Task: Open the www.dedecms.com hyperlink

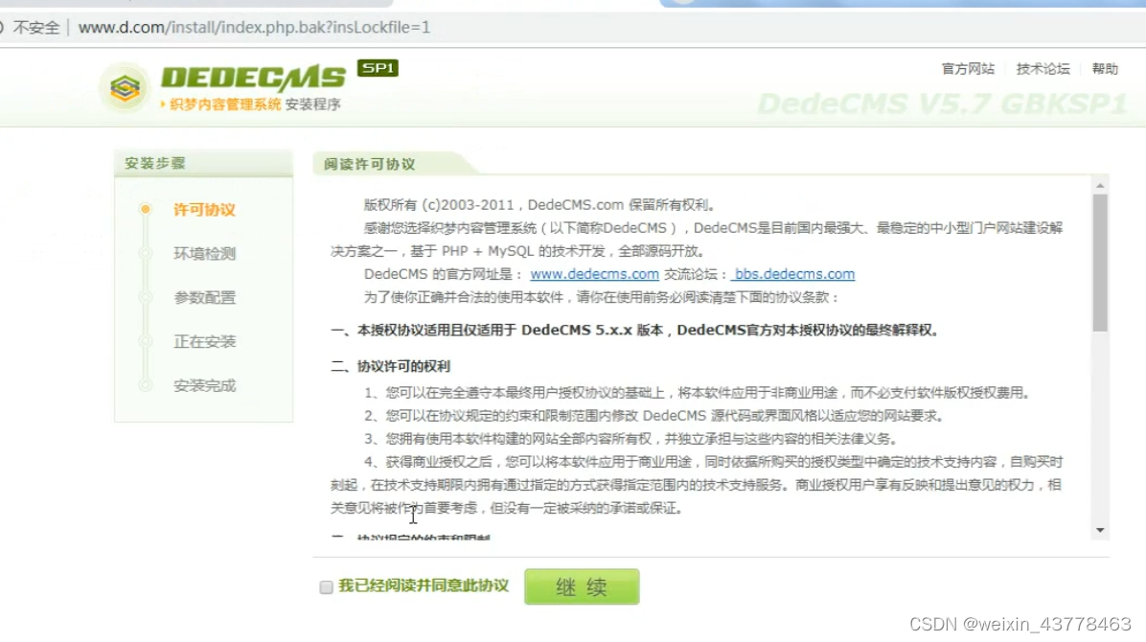Action: tap(594, 273)
